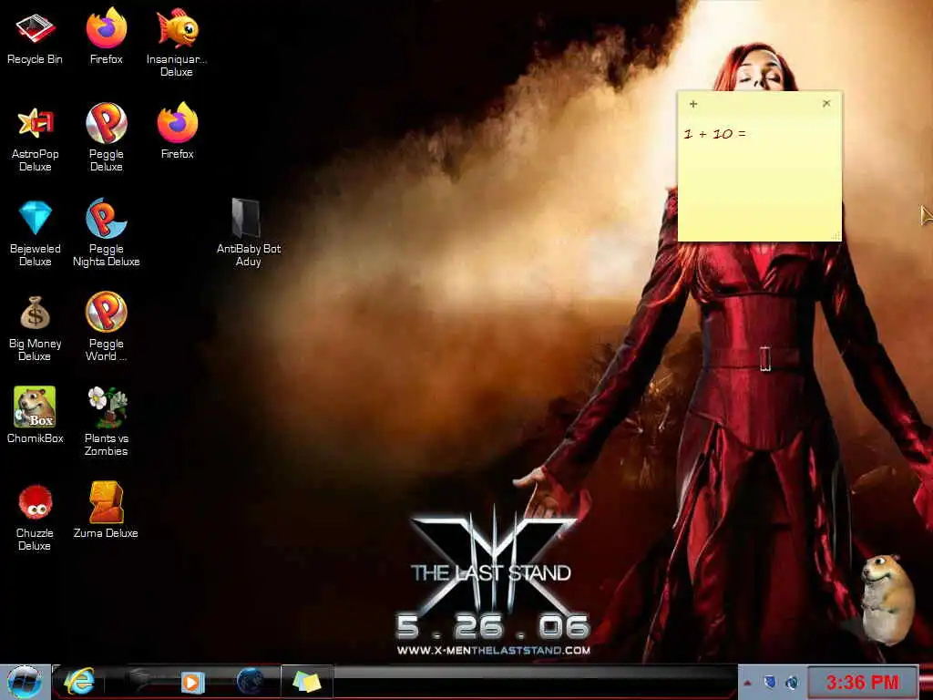Click the globe icon on the taskbar
This screenshot has width=933, height=700.
click(250, 682)
